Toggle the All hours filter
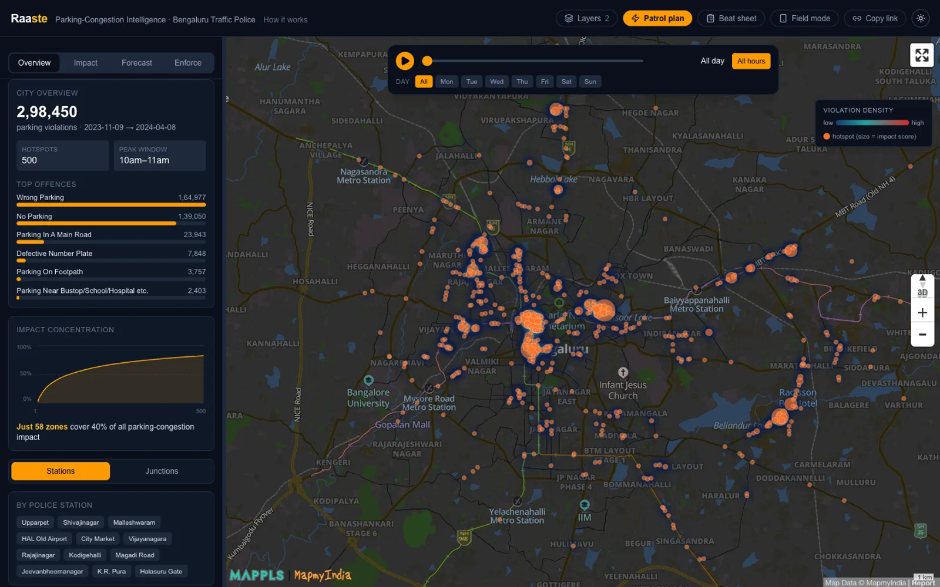The width and height of the screenshot is (940, 587). click(x=751, y=61)
